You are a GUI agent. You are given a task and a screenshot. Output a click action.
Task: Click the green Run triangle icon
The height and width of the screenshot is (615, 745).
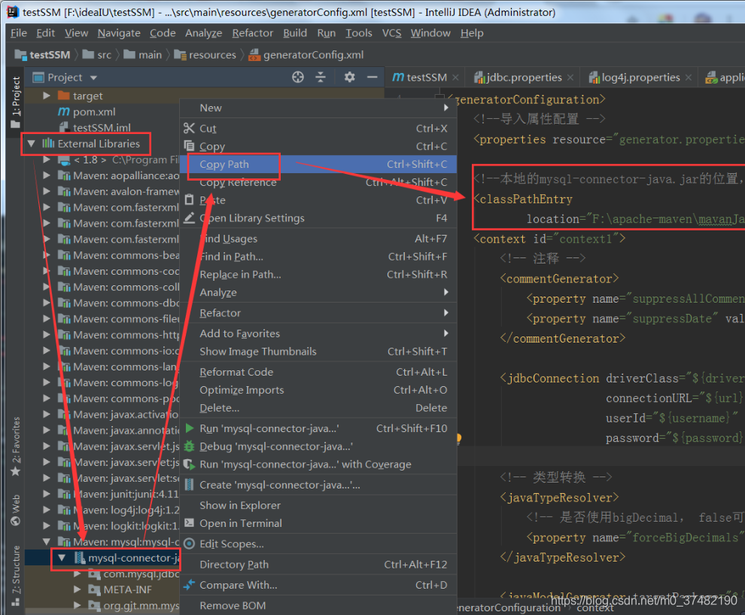[x=190, y=428]
